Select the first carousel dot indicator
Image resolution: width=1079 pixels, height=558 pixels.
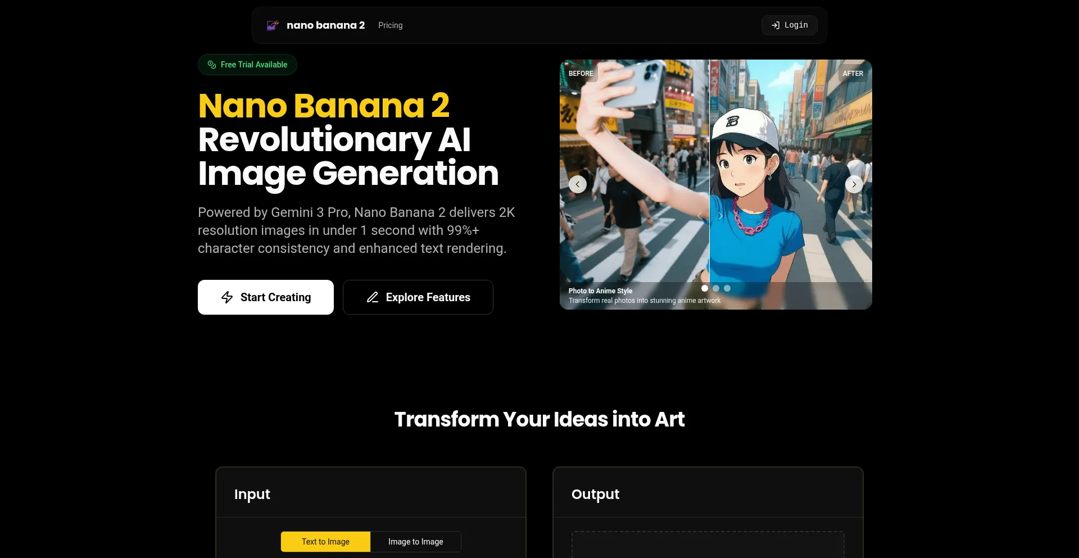(705, 288)
